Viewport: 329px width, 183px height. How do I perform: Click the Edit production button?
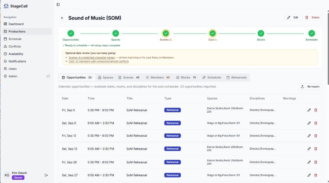pyautogui.click(x=293, y=17)
